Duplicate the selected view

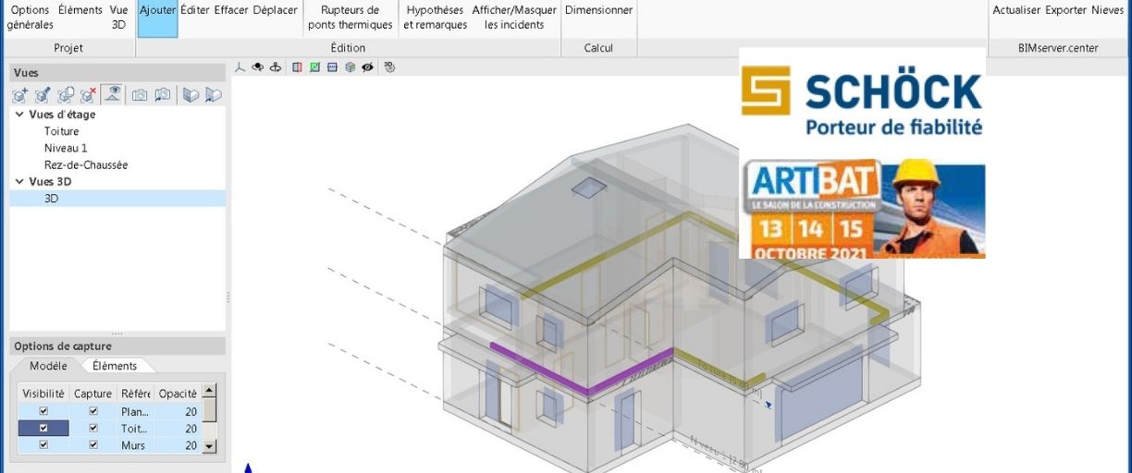click(66, 95)
